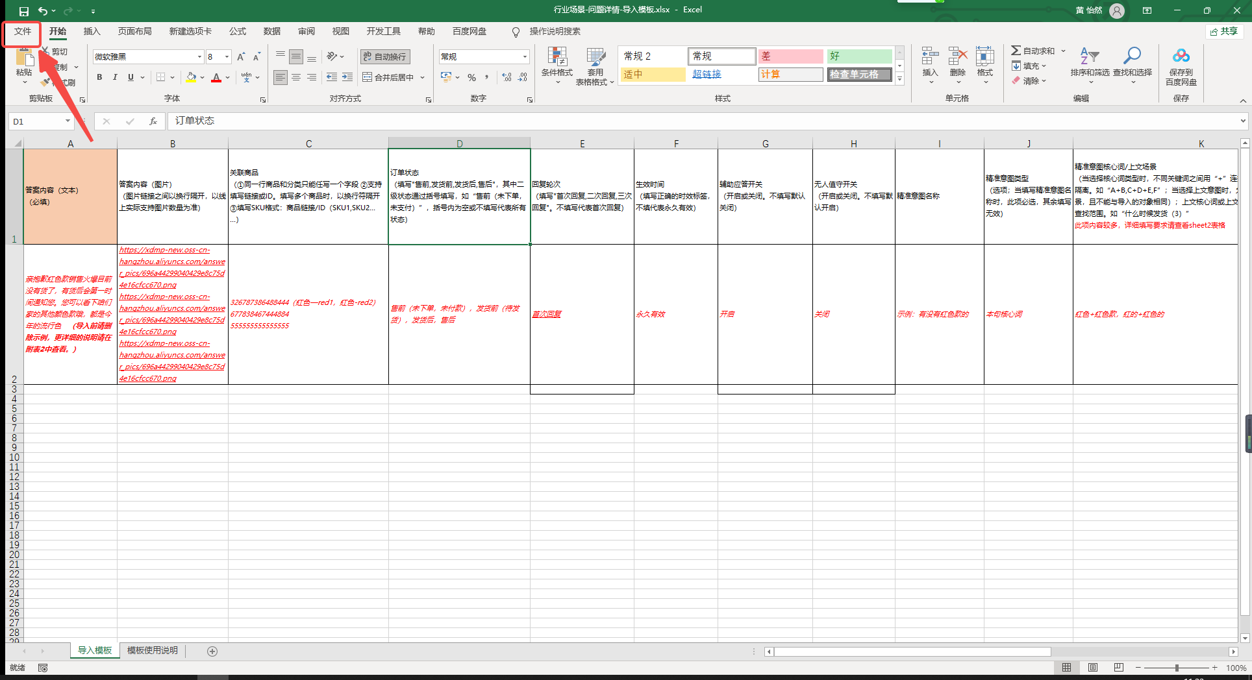Click the insert function fx icon
This screenshot has width=1252, height=680.
153,121
